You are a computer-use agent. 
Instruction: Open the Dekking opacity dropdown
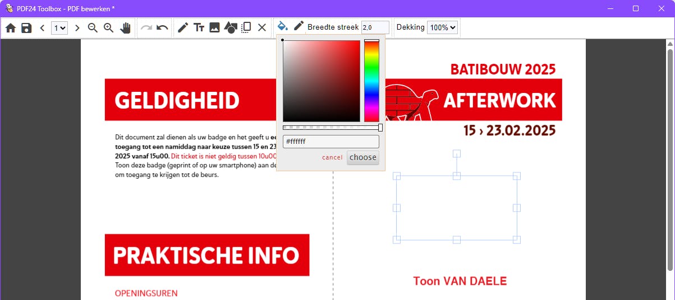(x=443, y=27)
